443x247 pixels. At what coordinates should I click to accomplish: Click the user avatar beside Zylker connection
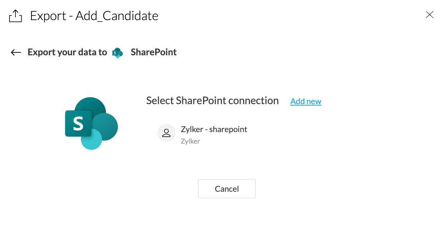tap(166, 133)
